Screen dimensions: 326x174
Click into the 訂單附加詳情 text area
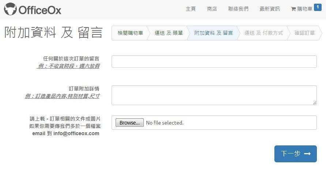(214, 95)
